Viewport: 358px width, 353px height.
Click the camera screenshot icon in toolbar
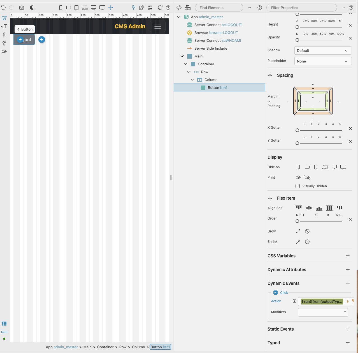click(22, 8)
